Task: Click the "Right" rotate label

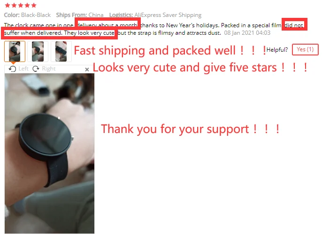Action: click(x=49, y=69)
